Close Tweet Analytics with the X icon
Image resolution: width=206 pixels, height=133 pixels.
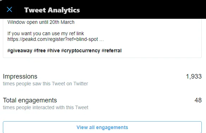coord(10,10)
